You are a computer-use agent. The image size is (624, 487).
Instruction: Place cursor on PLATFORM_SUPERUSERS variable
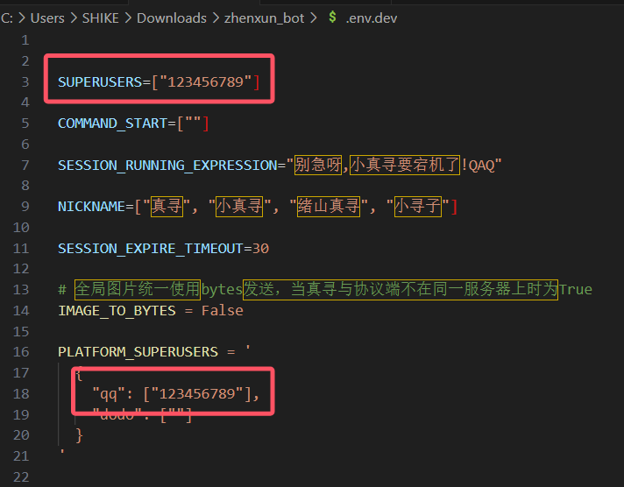(138, 352)
